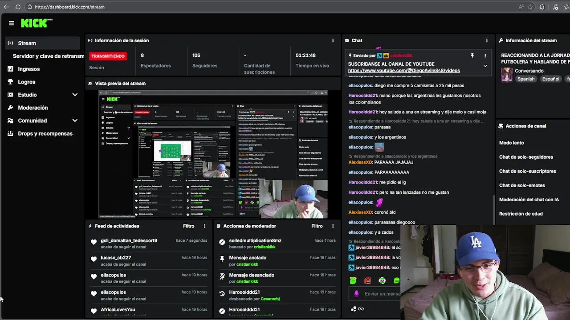
Task: Click the Conversando category thumbnail
Action: (507, 75)
